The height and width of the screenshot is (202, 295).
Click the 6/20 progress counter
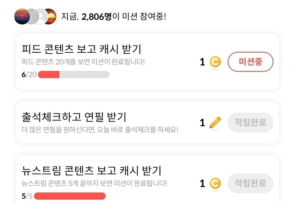point(29,74)
